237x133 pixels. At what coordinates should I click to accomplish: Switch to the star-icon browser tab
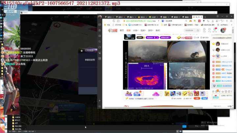click(x=142, y=17)
